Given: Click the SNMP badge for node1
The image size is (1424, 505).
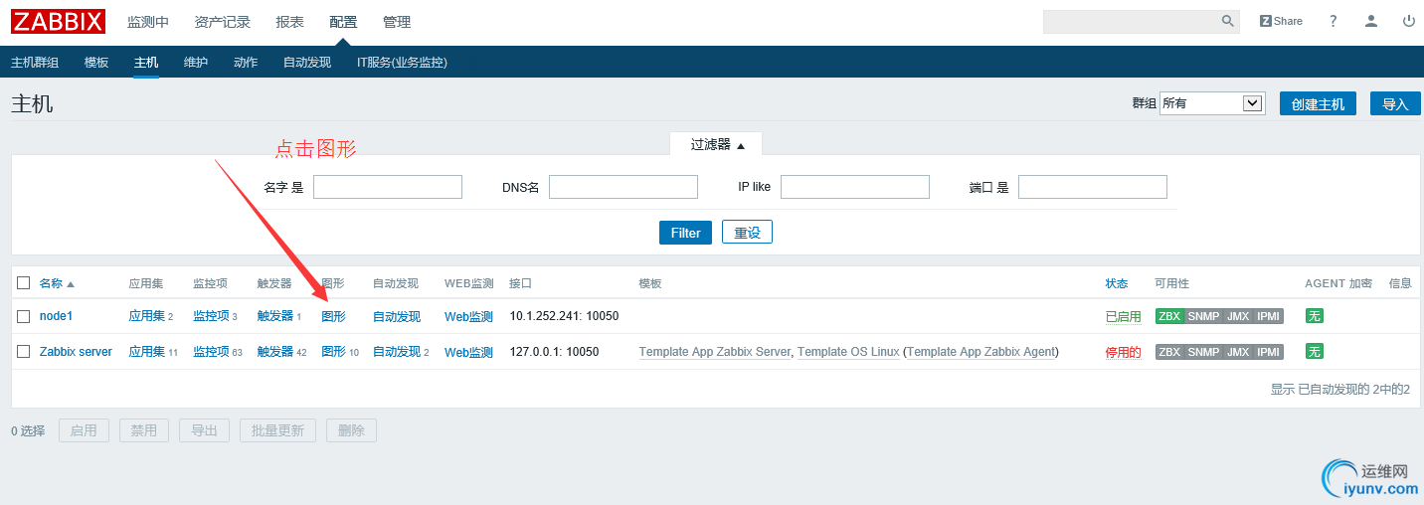Looking at the screenshot, I should 1203,316.
